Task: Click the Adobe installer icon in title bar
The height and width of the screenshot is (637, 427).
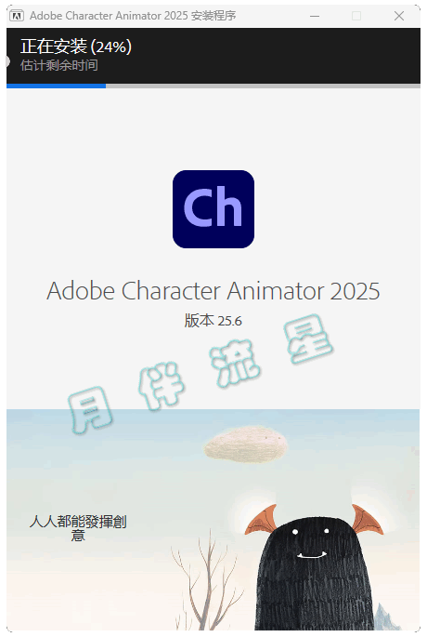Action: [x=17, y=16]
